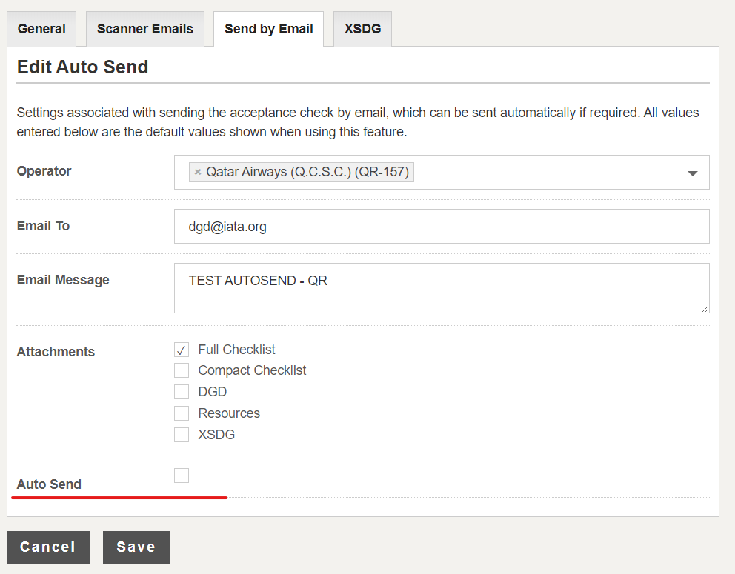Tick the DGD attachment checkbox

point(182,392)
